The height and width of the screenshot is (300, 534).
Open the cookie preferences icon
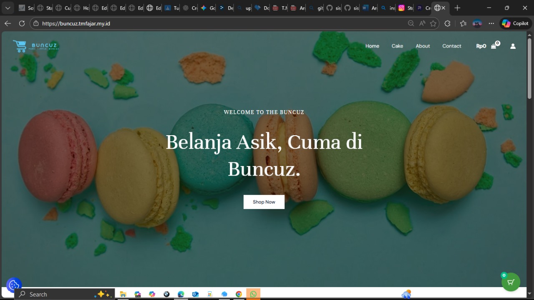(14, 285)
